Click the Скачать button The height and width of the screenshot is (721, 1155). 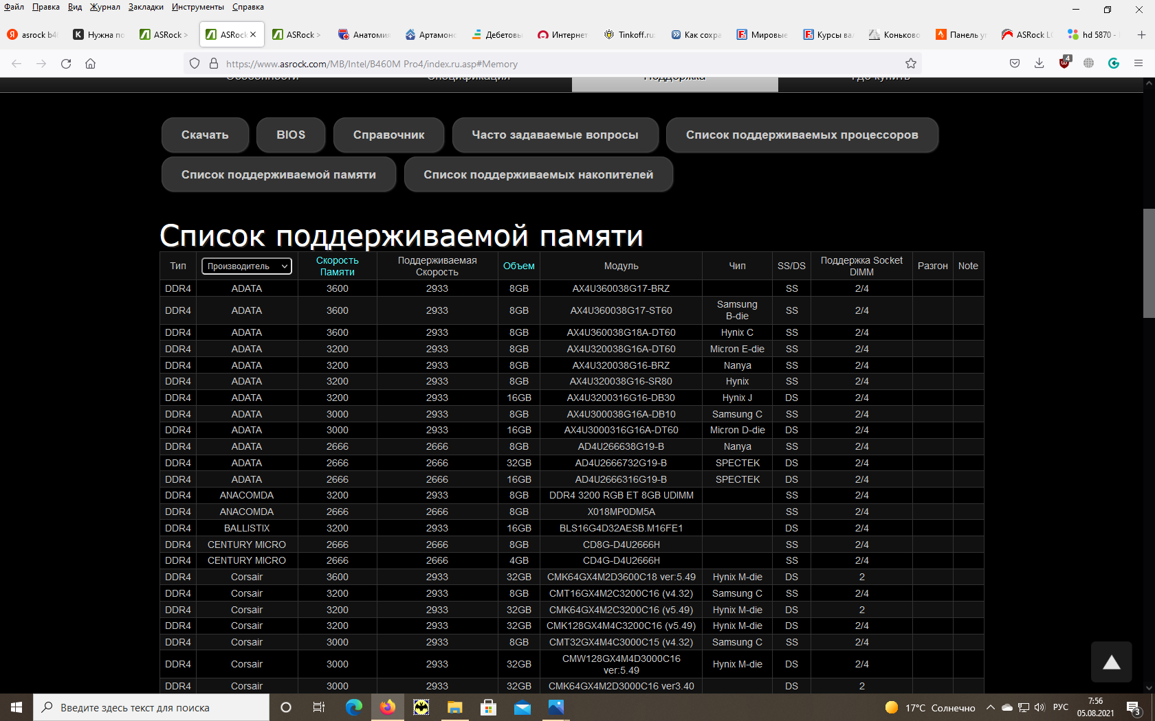(x=205, y=135)
